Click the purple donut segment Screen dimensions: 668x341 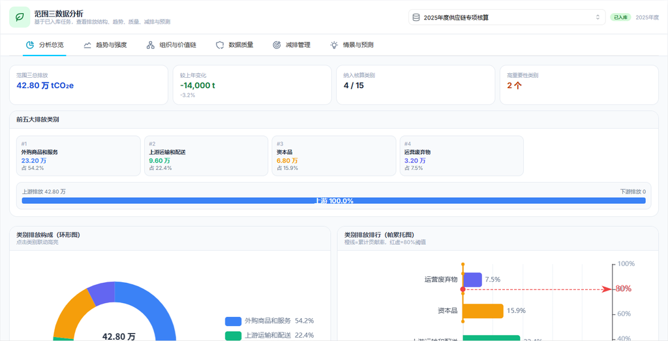pos(102,293)
